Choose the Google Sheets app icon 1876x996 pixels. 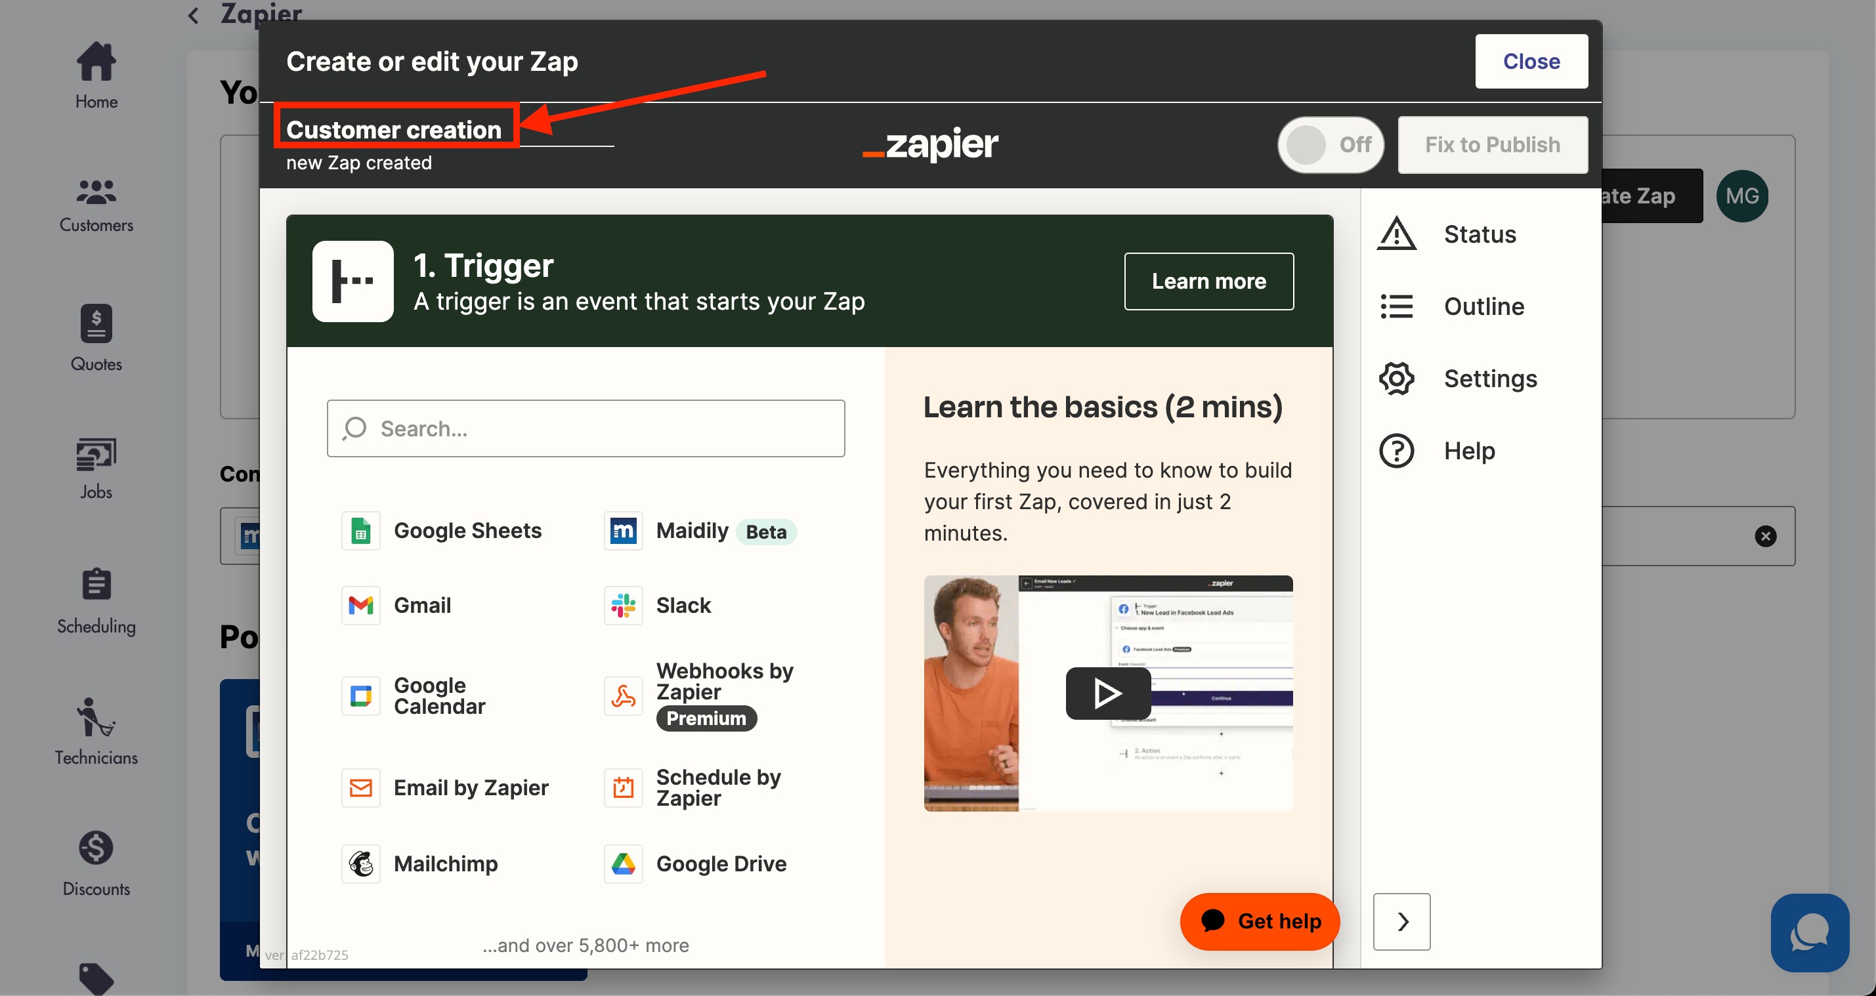coord(360,531)
